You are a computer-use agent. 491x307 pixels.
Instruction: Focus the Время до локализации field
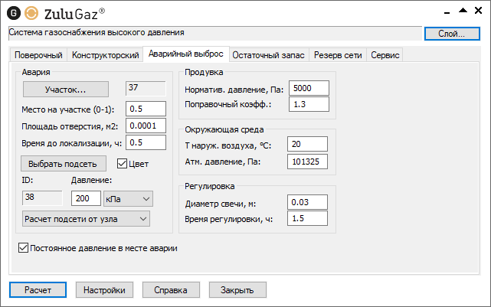click(146, 142)
